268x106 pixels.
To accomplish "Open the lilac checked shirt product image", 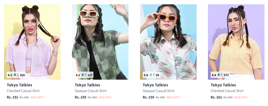I will (x=32, y=42).
